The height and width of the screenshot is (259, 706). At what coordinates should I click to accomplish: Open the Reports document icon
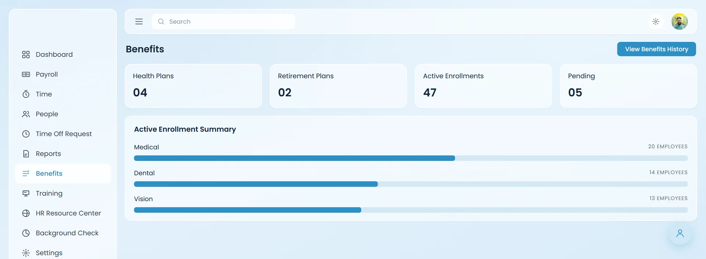point(26,154)
